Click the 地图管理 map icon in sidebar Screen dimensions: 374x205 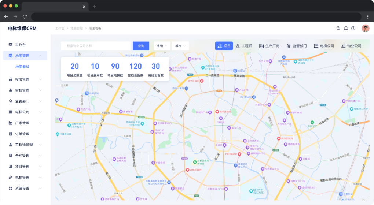click(x=11, y=56)
